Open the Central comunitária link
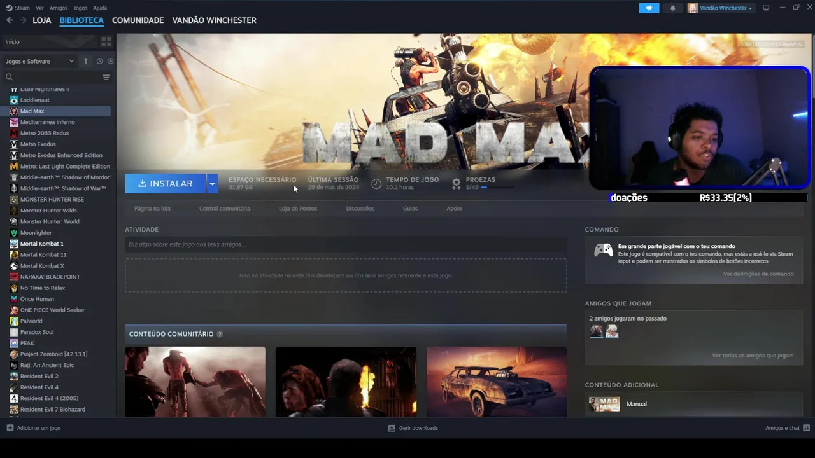The width and height of the screenshot is (815, 458). pos(225,209)
